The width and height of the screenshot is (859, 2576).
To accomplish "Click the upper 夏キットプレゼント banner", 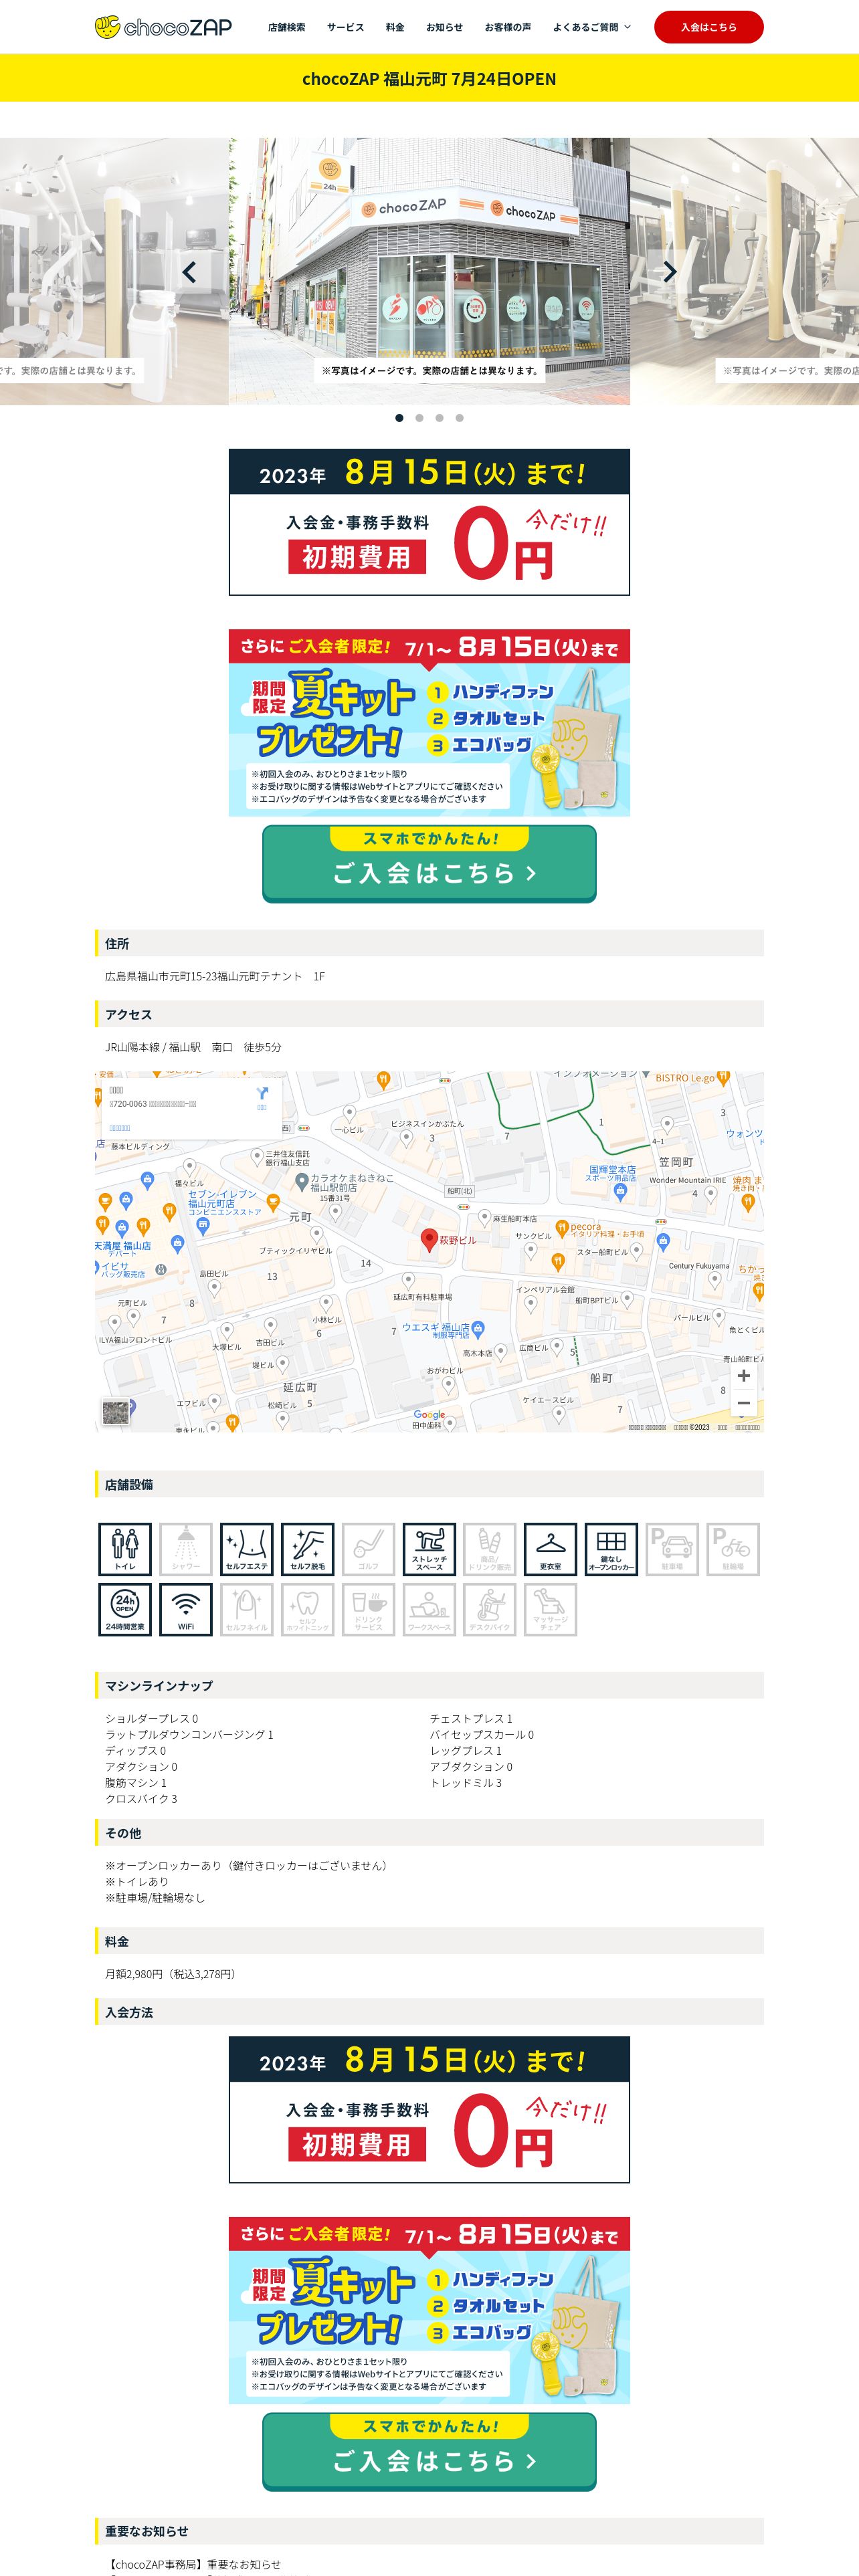I will pyautogui.click(x=429, y=722).
